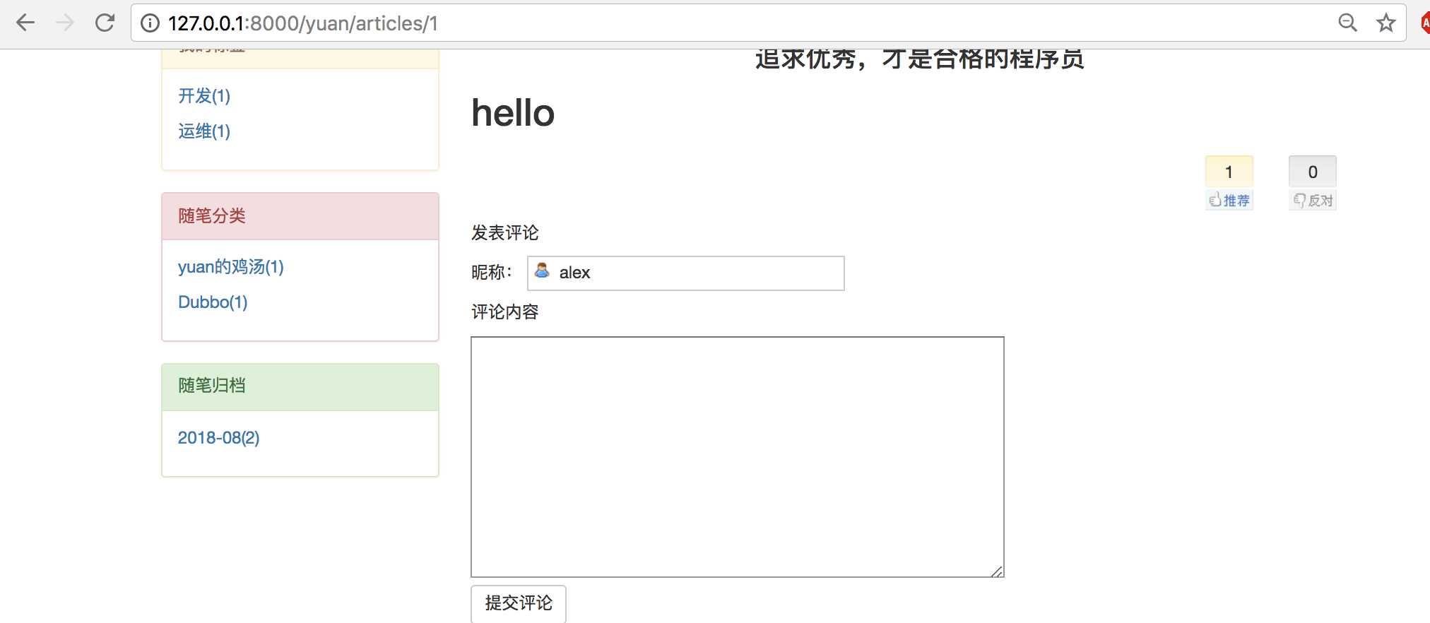Image resolution: width=1430 pixels, height=623 pixels.
Task: Click the address bar URL text
Action: (303, 23)
